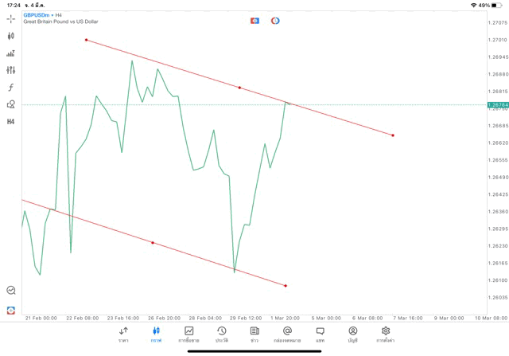Select the upper trendline's middle anchor point
The image size is (509, 356).
[x=239, y=88]
